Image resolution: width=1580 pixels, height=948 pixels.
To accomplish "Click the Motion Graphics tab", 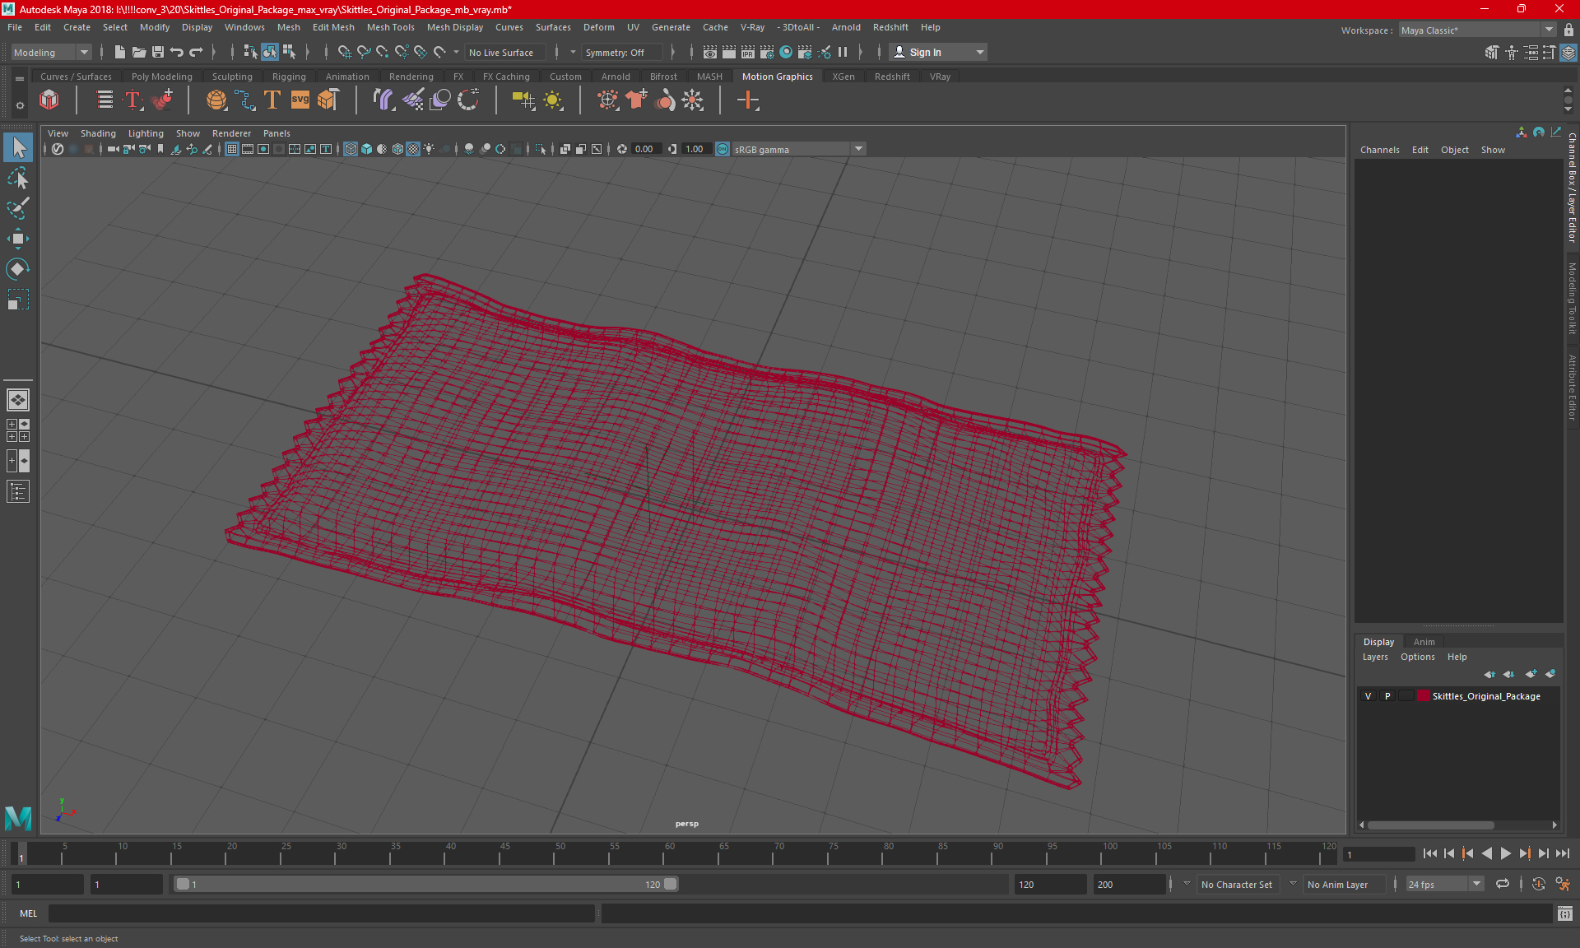I will point(778,76).
